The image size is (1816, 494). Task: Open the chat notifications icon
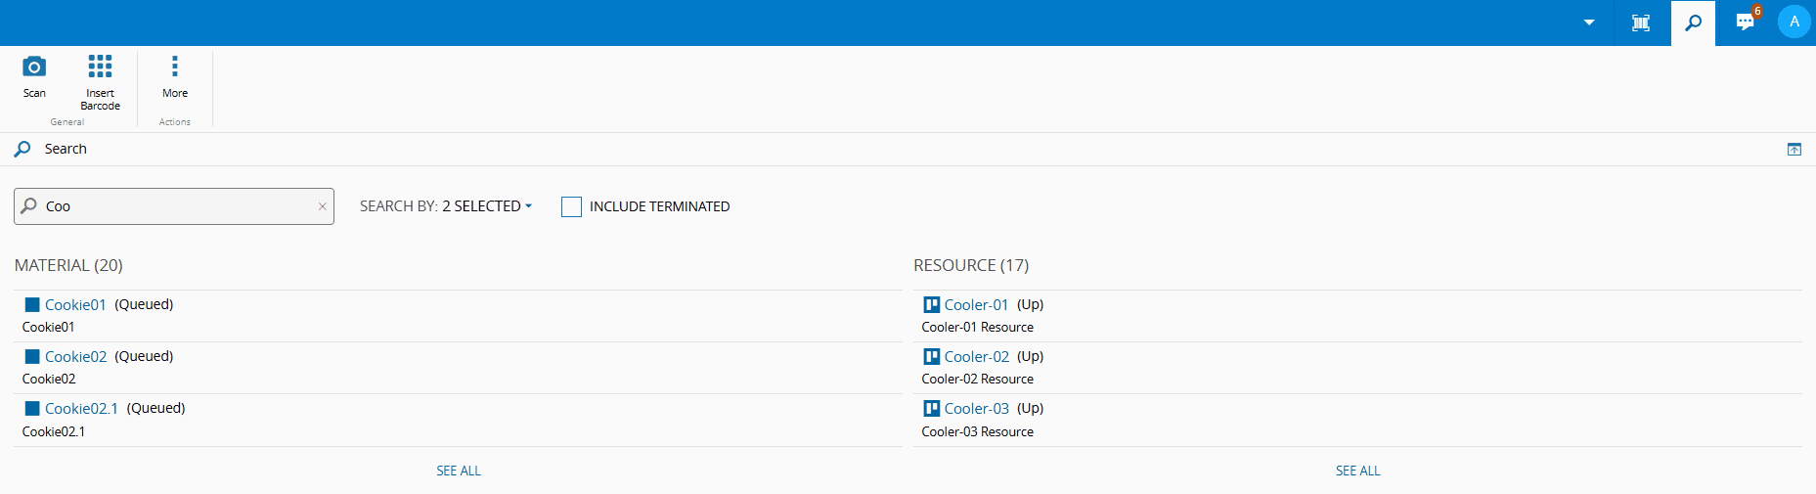tap(1746, 22)
